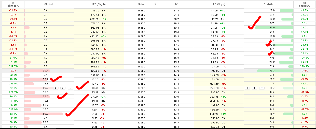Select the 220.9% put OI change cell
This screenshot has width=316, height=129.
click(x=305, y=66)
